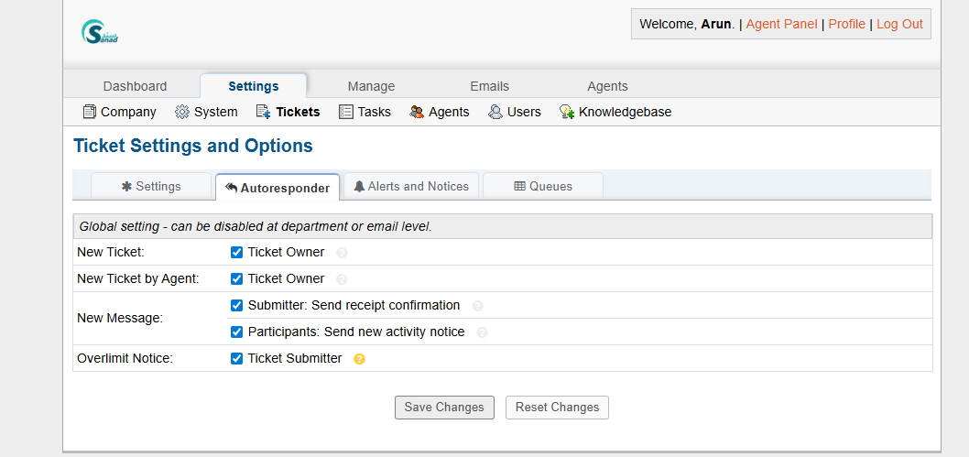Viewport: 969px width, 457px height.
Task: Go to the Emails menu
Action: tap(489, 86)
